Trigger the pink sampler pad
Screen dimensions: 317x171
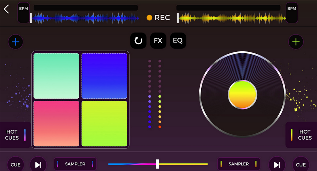56,123
